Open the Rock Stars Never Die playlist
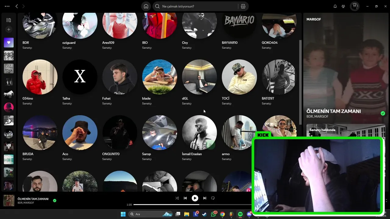 pyautogui.click(x=9, y=68)
